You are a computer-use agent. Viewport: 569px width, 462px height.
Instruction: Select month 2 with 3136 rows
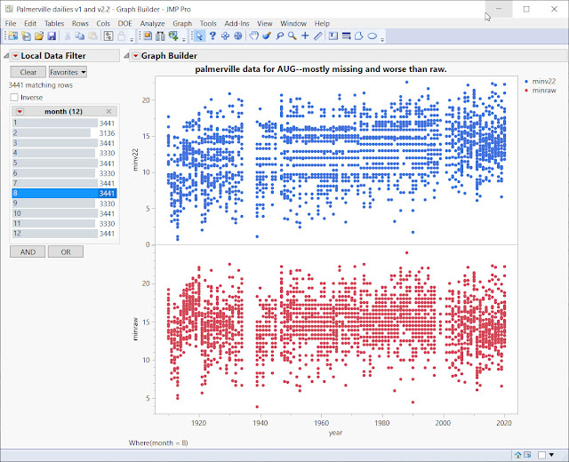[x=64, y=133]
